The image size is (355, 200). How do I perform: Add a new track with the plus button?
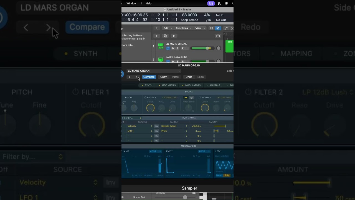tap(156, 36)
